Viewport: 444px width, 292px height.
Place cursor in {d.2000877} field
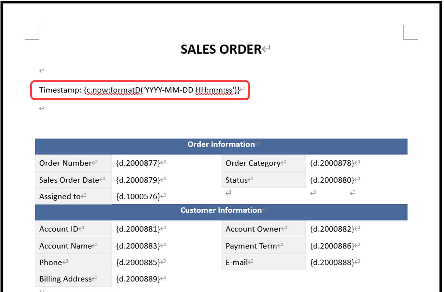(138, 163)
